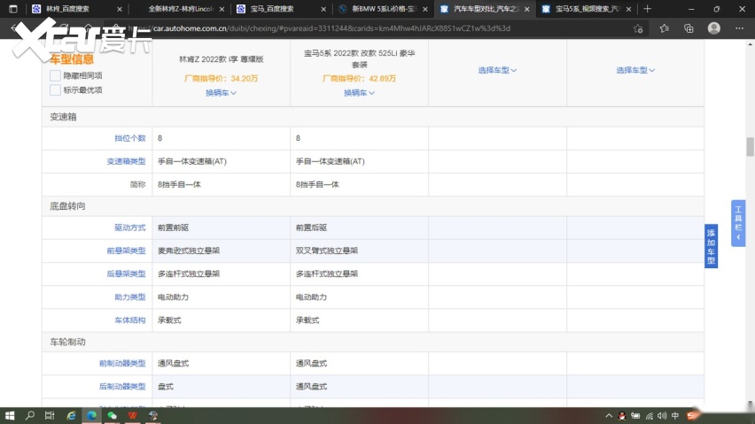Viewport: 755px width, 424px height.
Task: Check the 标示最优项 checkbox
Action: (55, 90)
